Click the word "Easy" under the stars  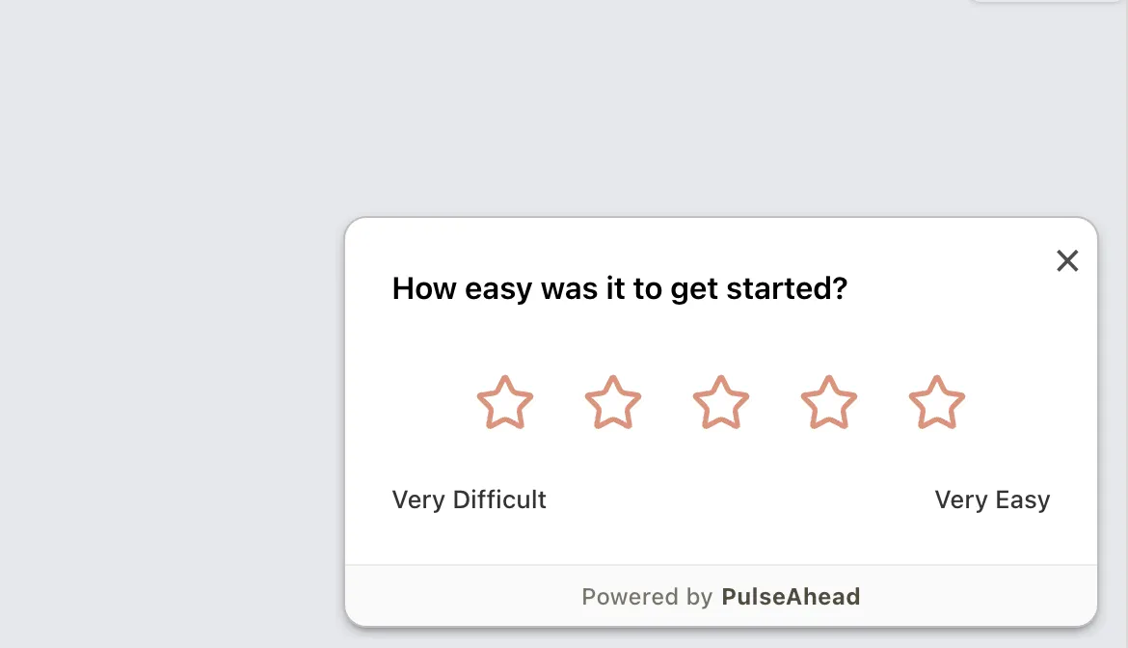(1023, 499)
